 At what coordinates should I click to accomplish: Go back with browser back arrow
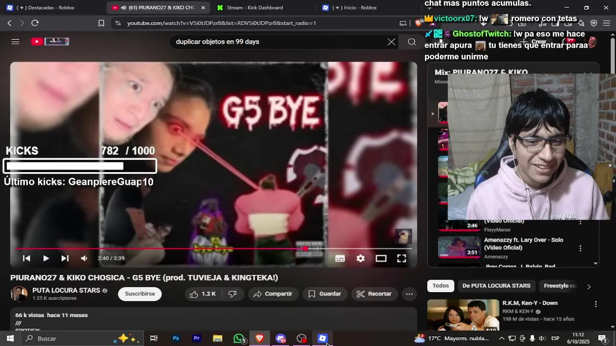click(10, 23)
